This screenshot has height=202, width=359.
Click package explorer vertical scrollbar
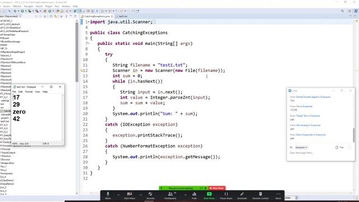77,52
